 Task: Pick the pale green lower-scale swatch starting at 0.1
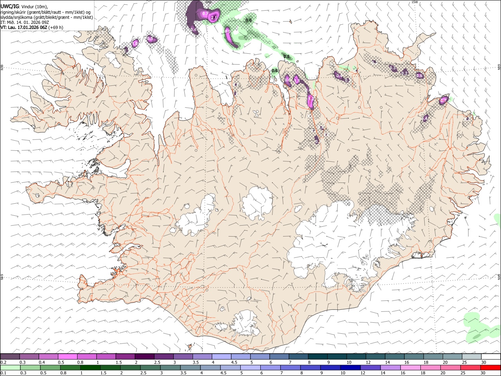[x=10, y=367]
